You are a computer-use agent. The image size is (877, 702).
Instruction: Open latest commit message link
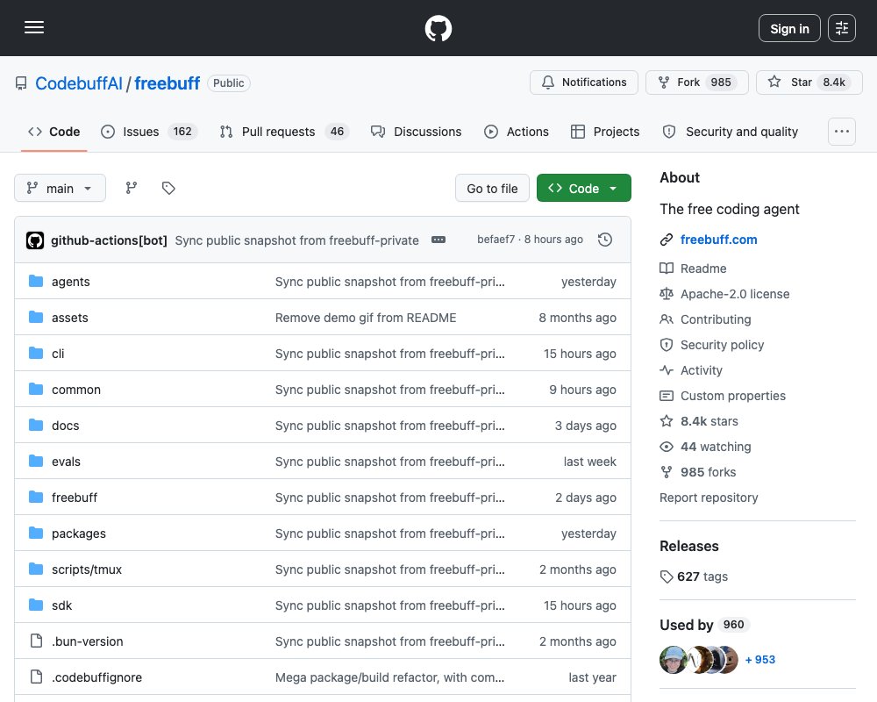(x=296, y=240)
